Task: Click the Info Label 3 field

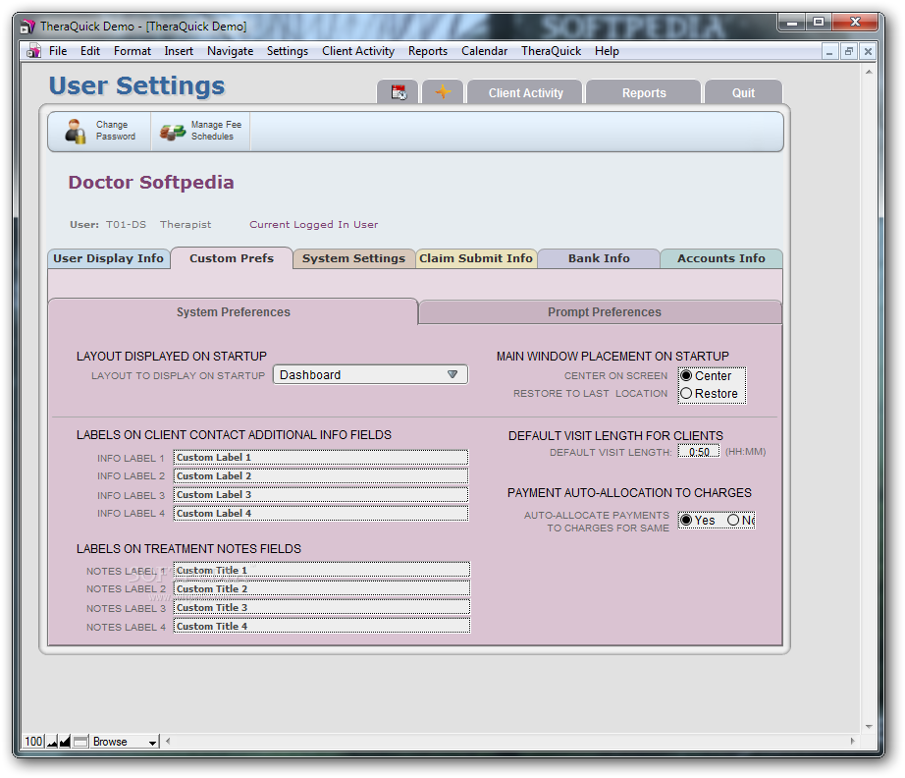Action: point(321,494)
